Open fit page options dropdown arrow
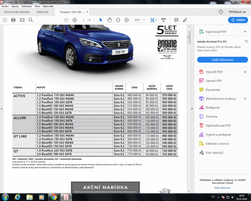Image resolution: width=251 pixels, height=201 pixels. (156, 20)
